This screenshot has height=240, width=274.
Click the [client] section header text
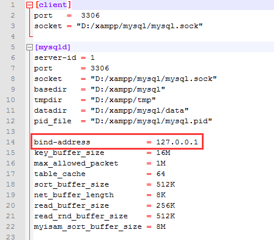point(53,5)
